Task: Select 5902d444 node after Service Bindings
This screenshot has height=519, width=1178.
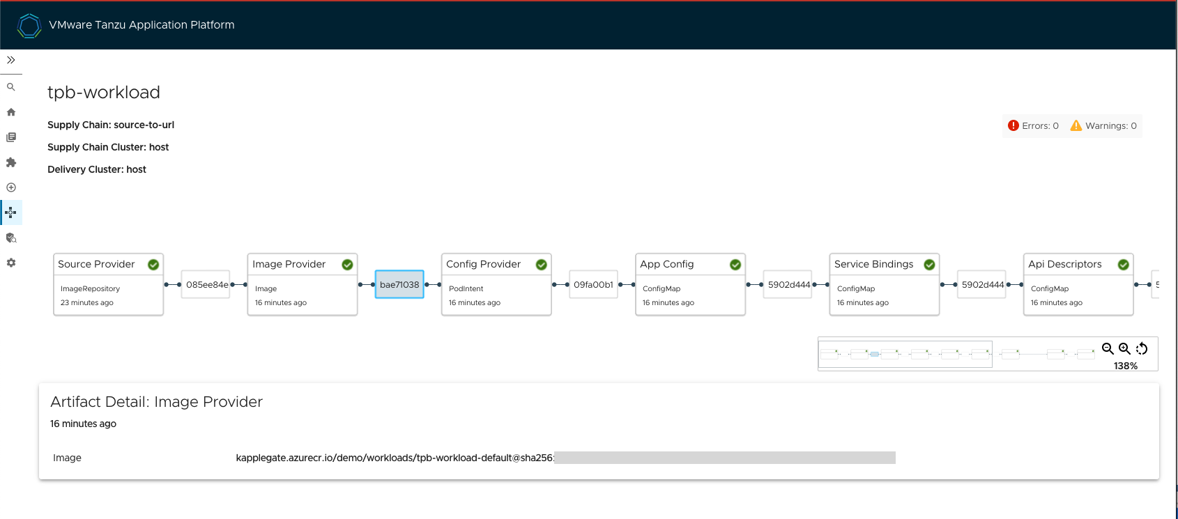Action: pyautogui.click(x=981, y=284)
